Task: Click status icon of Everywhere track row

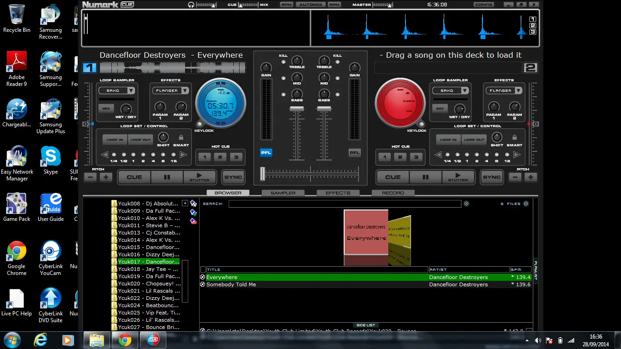Action: (203, 277)
